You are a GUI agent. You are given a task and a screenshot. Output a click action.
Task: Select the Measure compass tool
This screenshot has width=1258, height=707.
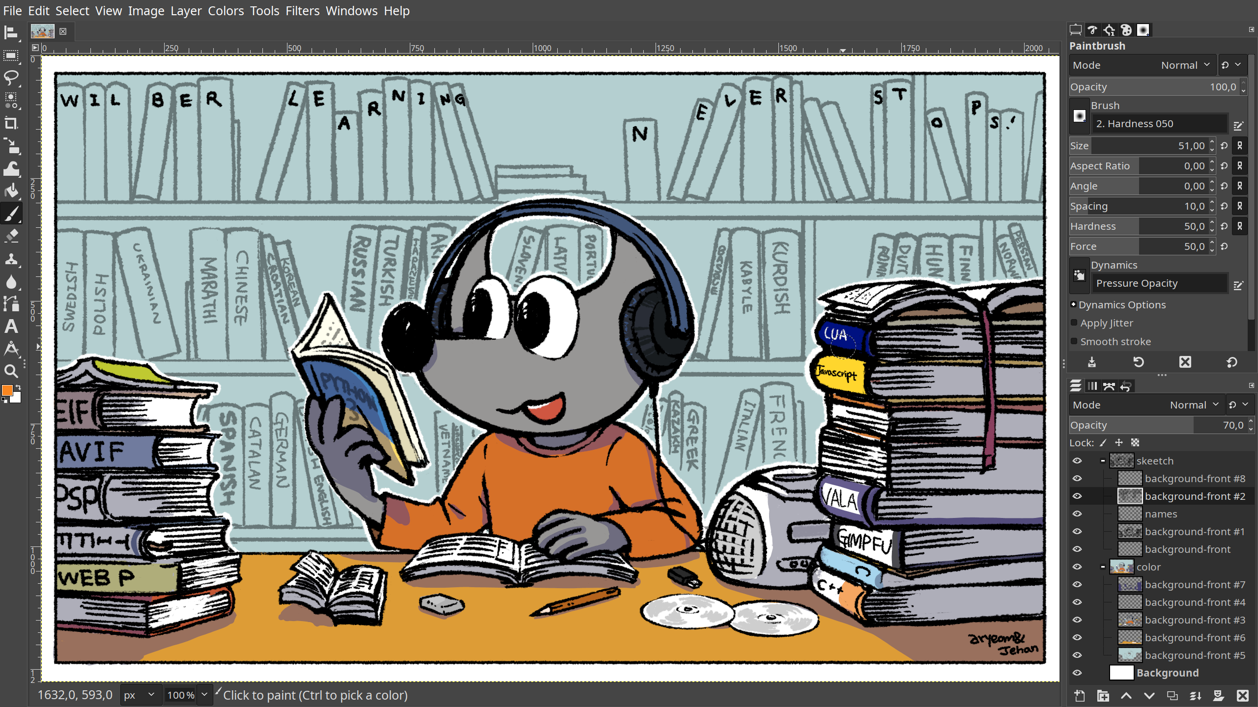coord(11,349)
